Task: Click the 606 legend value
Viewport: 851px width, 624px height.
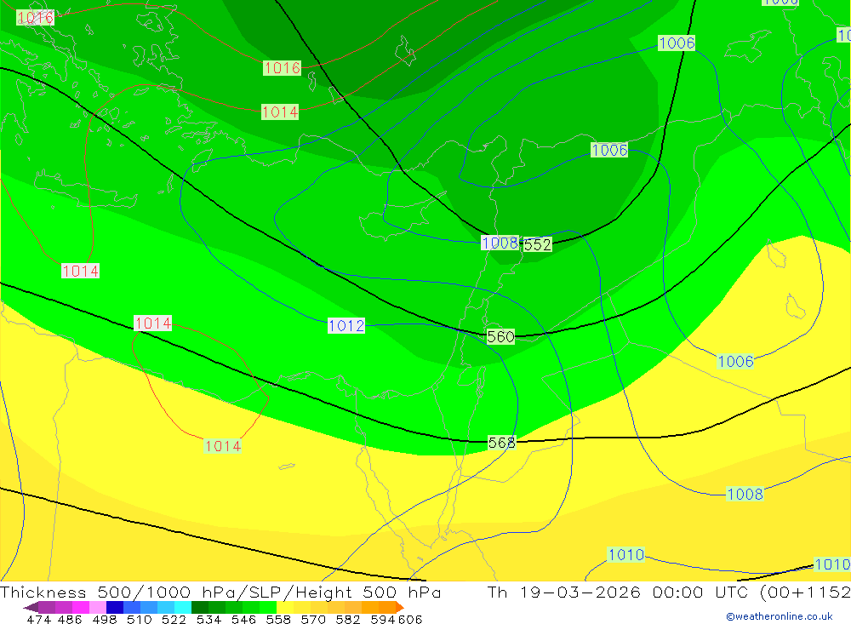Action: click(x=410, y=619)
